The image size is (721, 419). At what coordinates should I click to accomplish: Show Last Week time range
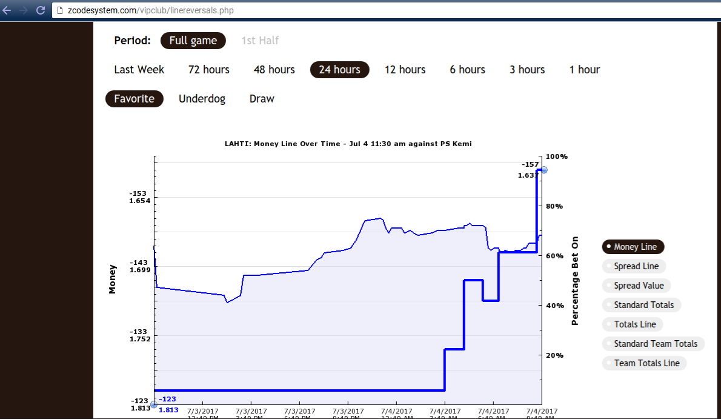pos(139,70)
